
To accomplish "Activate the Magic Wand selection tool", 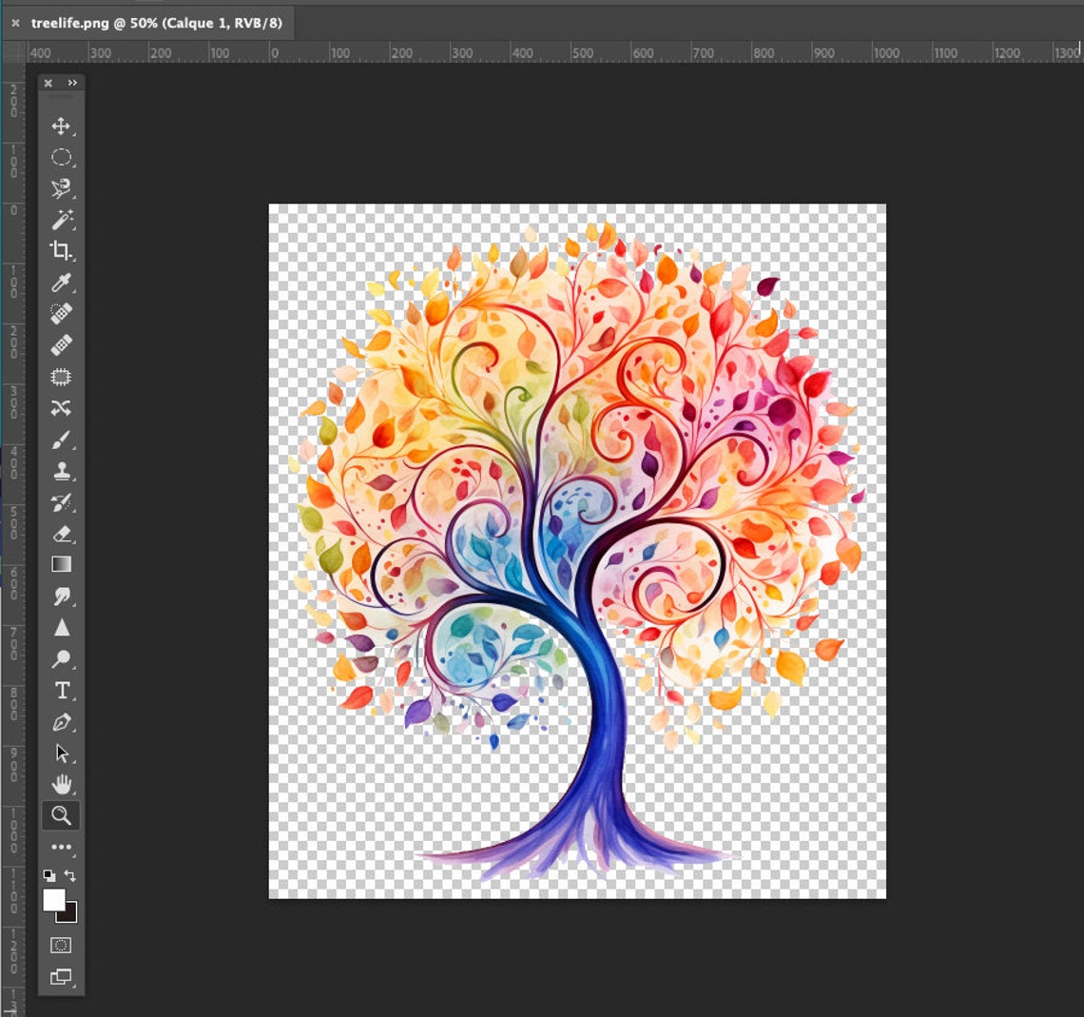I will pos(61,217).
